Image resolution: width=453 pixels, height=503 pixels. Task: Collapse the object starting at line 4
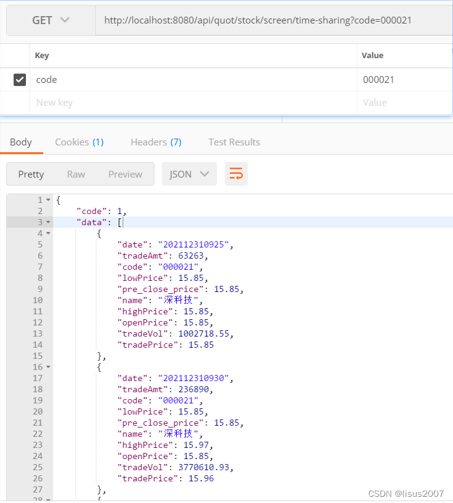[x=48, y=233]
